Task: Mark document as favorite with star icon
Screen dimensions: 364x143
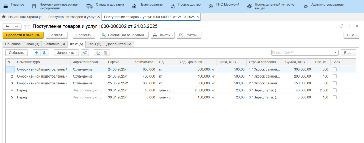Action: tap(27, 26)
